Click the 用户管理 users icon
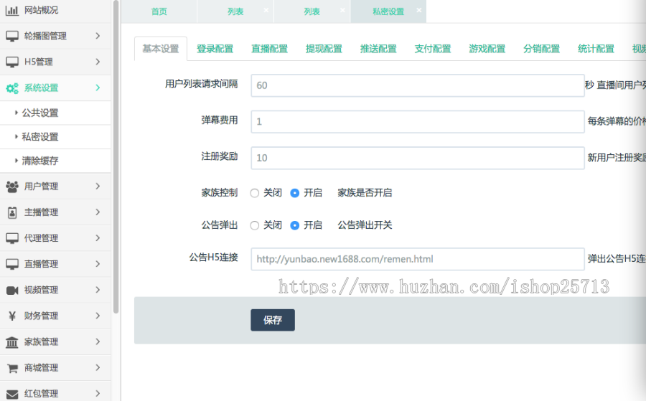 [12, 187]
